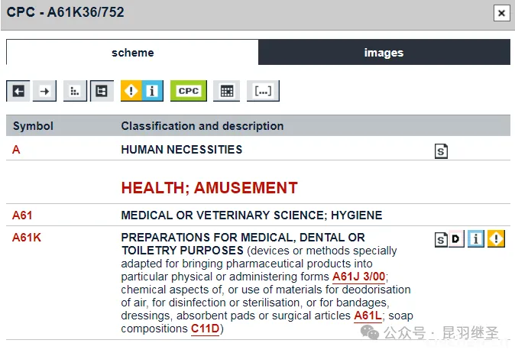Toggle the dotted hierarchy view icon
Image resolution: width=515 pixels, height=353 pixels.
pos(74,91)
